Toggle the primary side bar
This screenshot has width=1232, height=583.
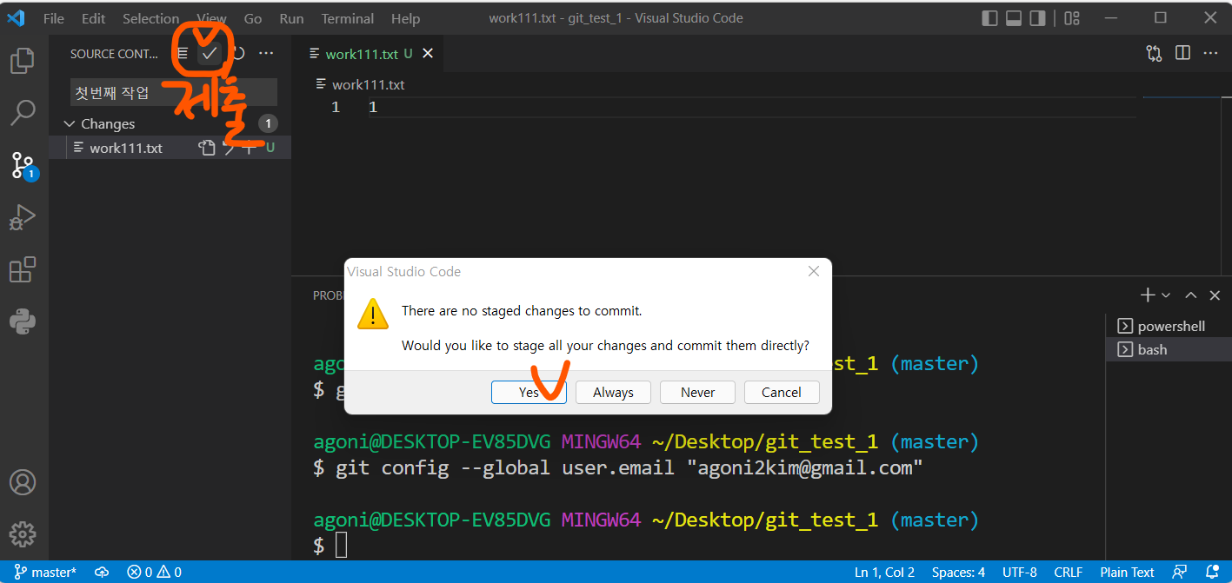(x=989, y=18)
